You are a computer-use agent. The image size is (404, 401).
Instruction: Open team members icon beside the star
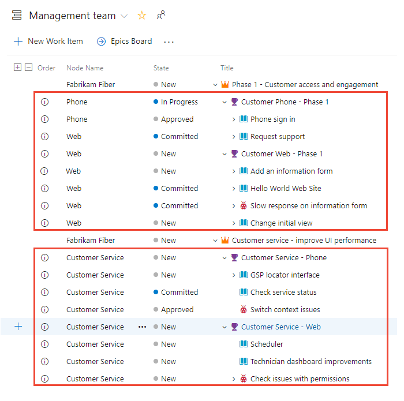tap(160, 16)
